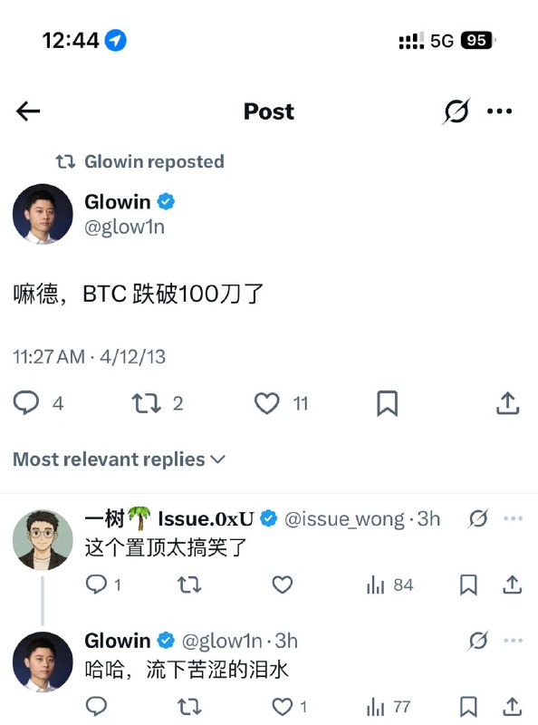Share Glowin's reply at the bottom
538x725 pixels.
pos(512,707)
